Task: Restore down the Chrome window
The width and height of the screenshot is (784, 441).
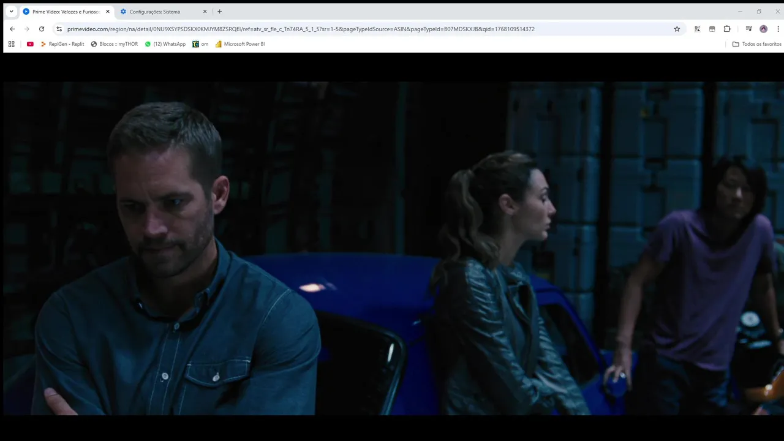Action: pyautogui.click(x=759, y=11)
